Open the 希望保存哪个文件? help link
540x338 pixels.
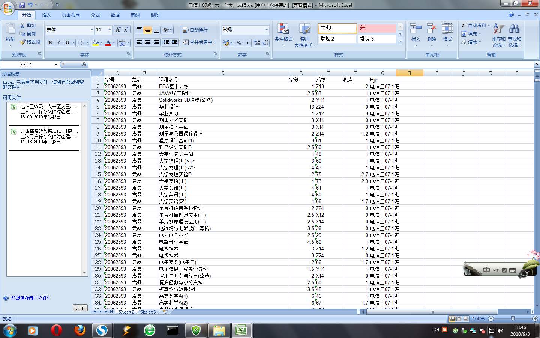click(x=30, y=298)
